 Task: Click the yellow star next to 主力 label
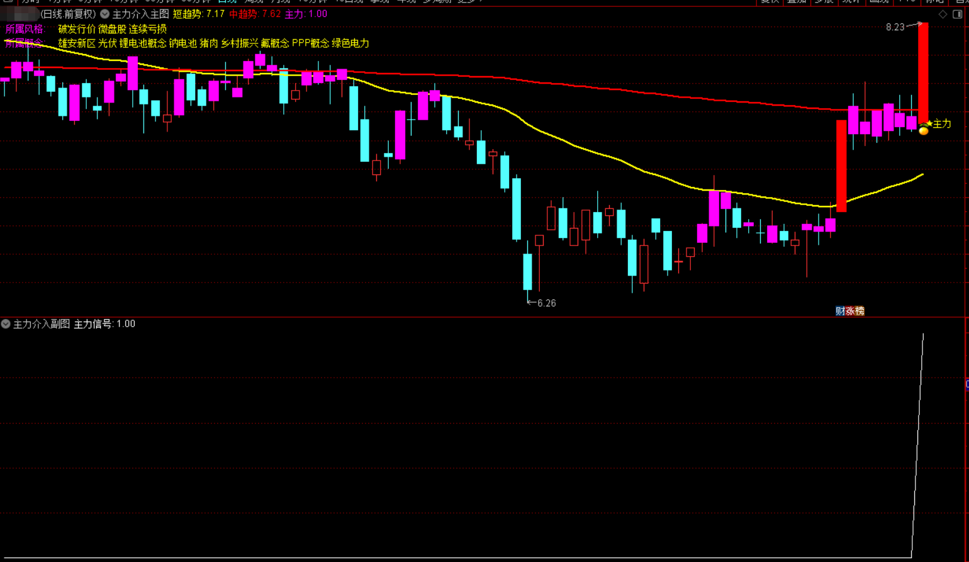tap(929, 124)
